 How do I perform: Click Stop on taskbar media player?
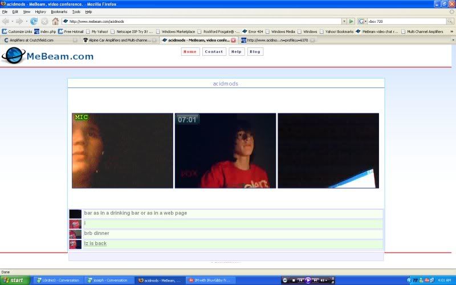294,280
